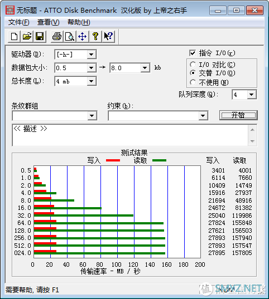Image resolution: width=269 pixels, height=299 pixels.
Task: Click the write value 27895
Action: point(217,253)
